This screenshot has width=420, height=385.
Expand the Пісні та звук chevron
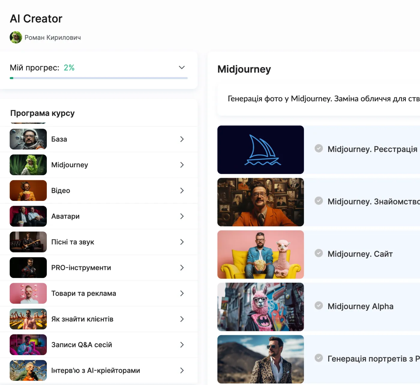point(182,242)
